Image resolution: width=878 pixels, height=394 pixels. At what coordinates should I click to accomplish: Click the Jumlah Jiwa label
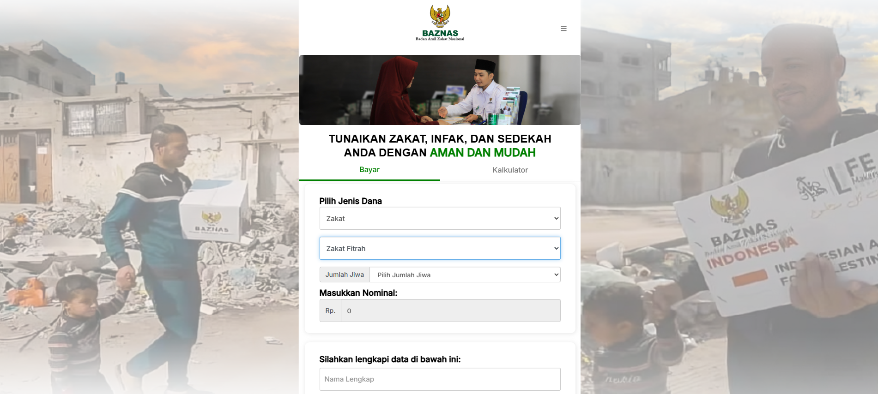point(345,275)
